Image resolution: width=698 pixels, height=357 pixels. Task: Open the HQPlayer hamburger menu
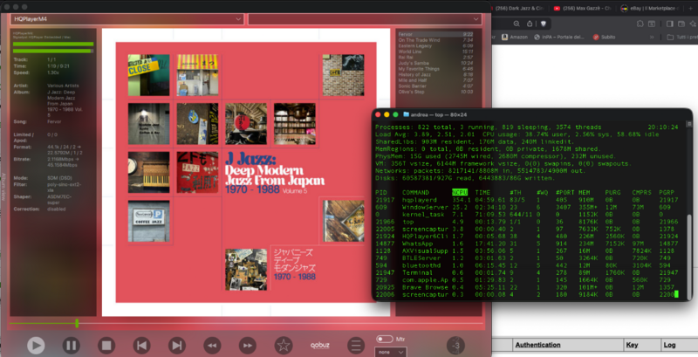pos(355,345)
